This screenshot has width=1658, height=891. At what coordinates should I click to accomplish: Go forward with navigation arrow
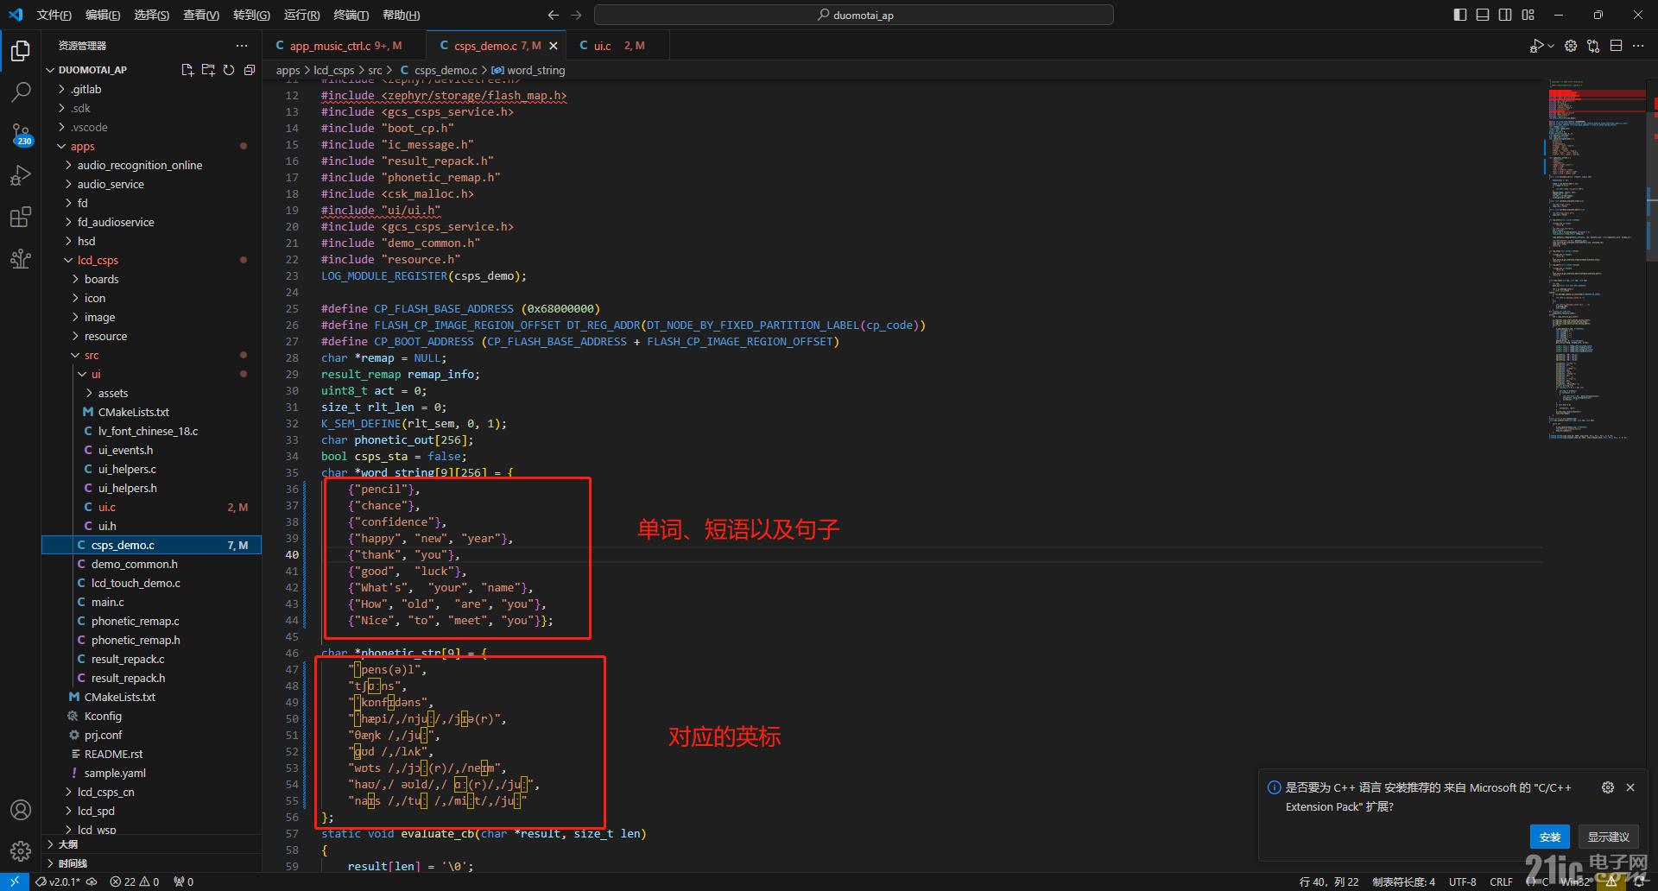576,15
